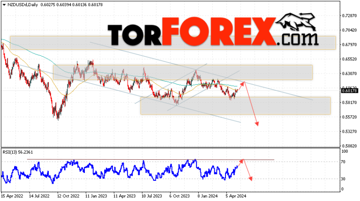Click the RSI 70 level label

pyautogui.click(x=343, y=162)
